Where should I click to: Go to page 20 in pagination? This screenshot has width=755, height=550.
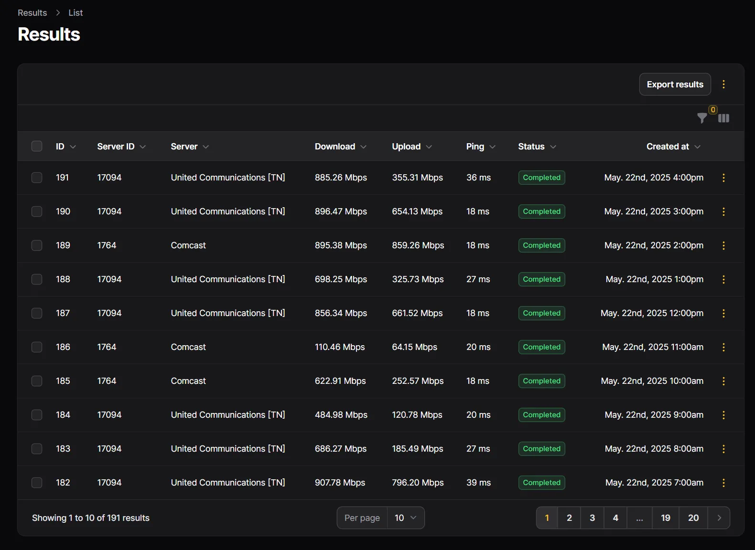point(693,518)
